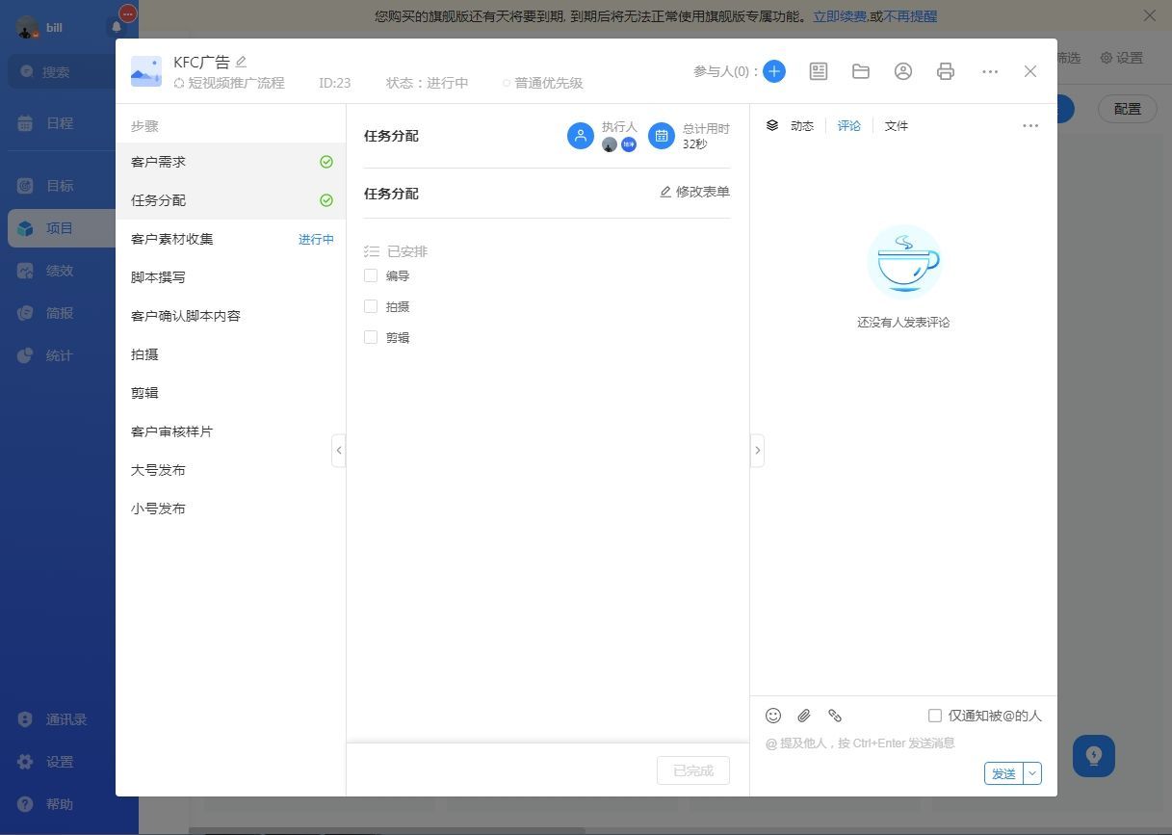Viewport: 1172px width, 835px height.
Task: Select the 客户需求 step
Action: coord(231,162)
